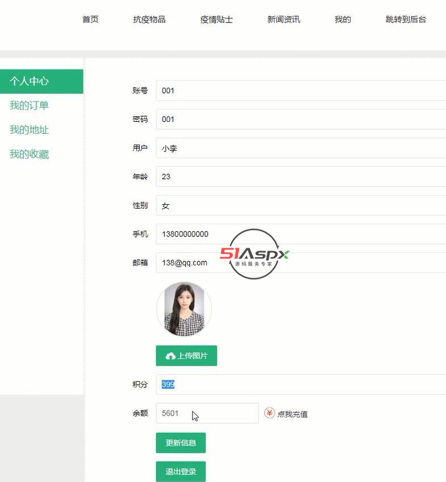Click the circular profile avatar photo
446x482 pixels.
pyautogui.click(x=184, y=309)
